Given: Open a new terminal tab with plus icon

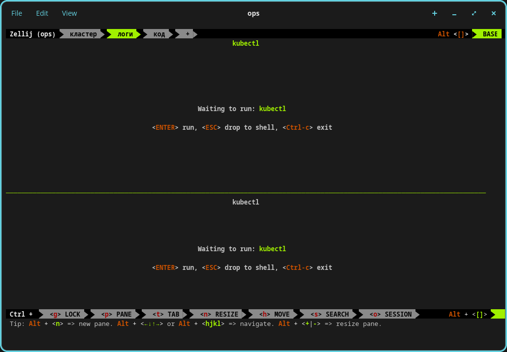Looking at the screenshot, I should click(x=435, y=13).
